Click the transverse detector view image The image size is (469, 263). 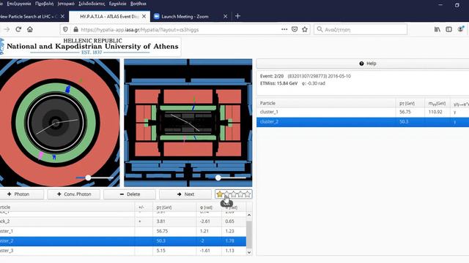tap(59, 123)
